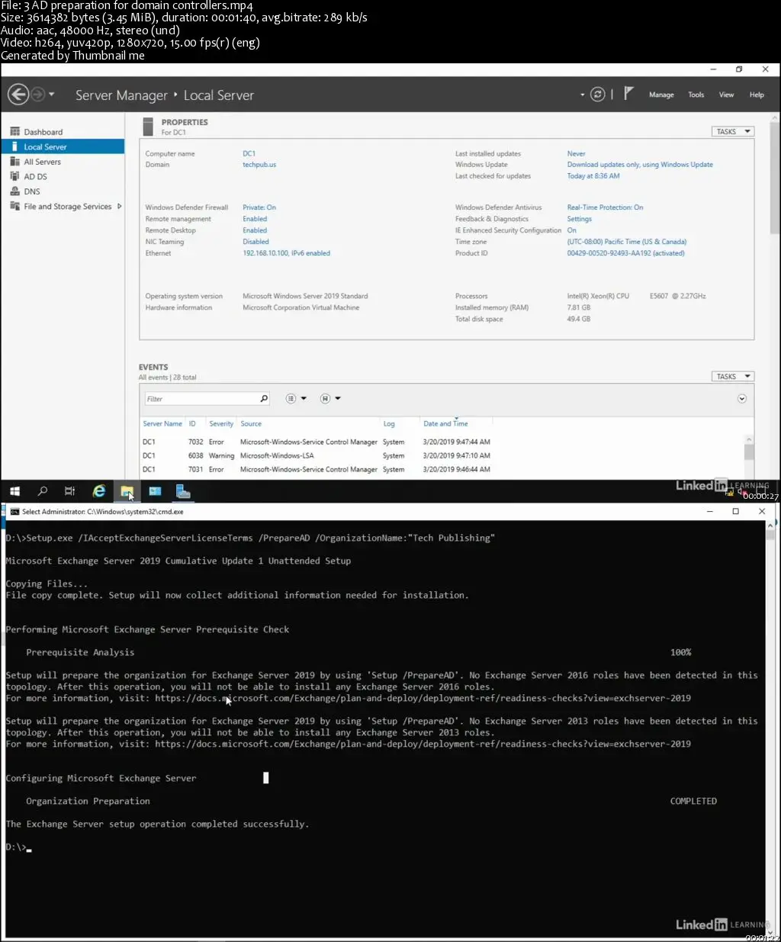The width and height of the screenshot is (781, 942).
Task: Open the Help menu
Action: 757,95
